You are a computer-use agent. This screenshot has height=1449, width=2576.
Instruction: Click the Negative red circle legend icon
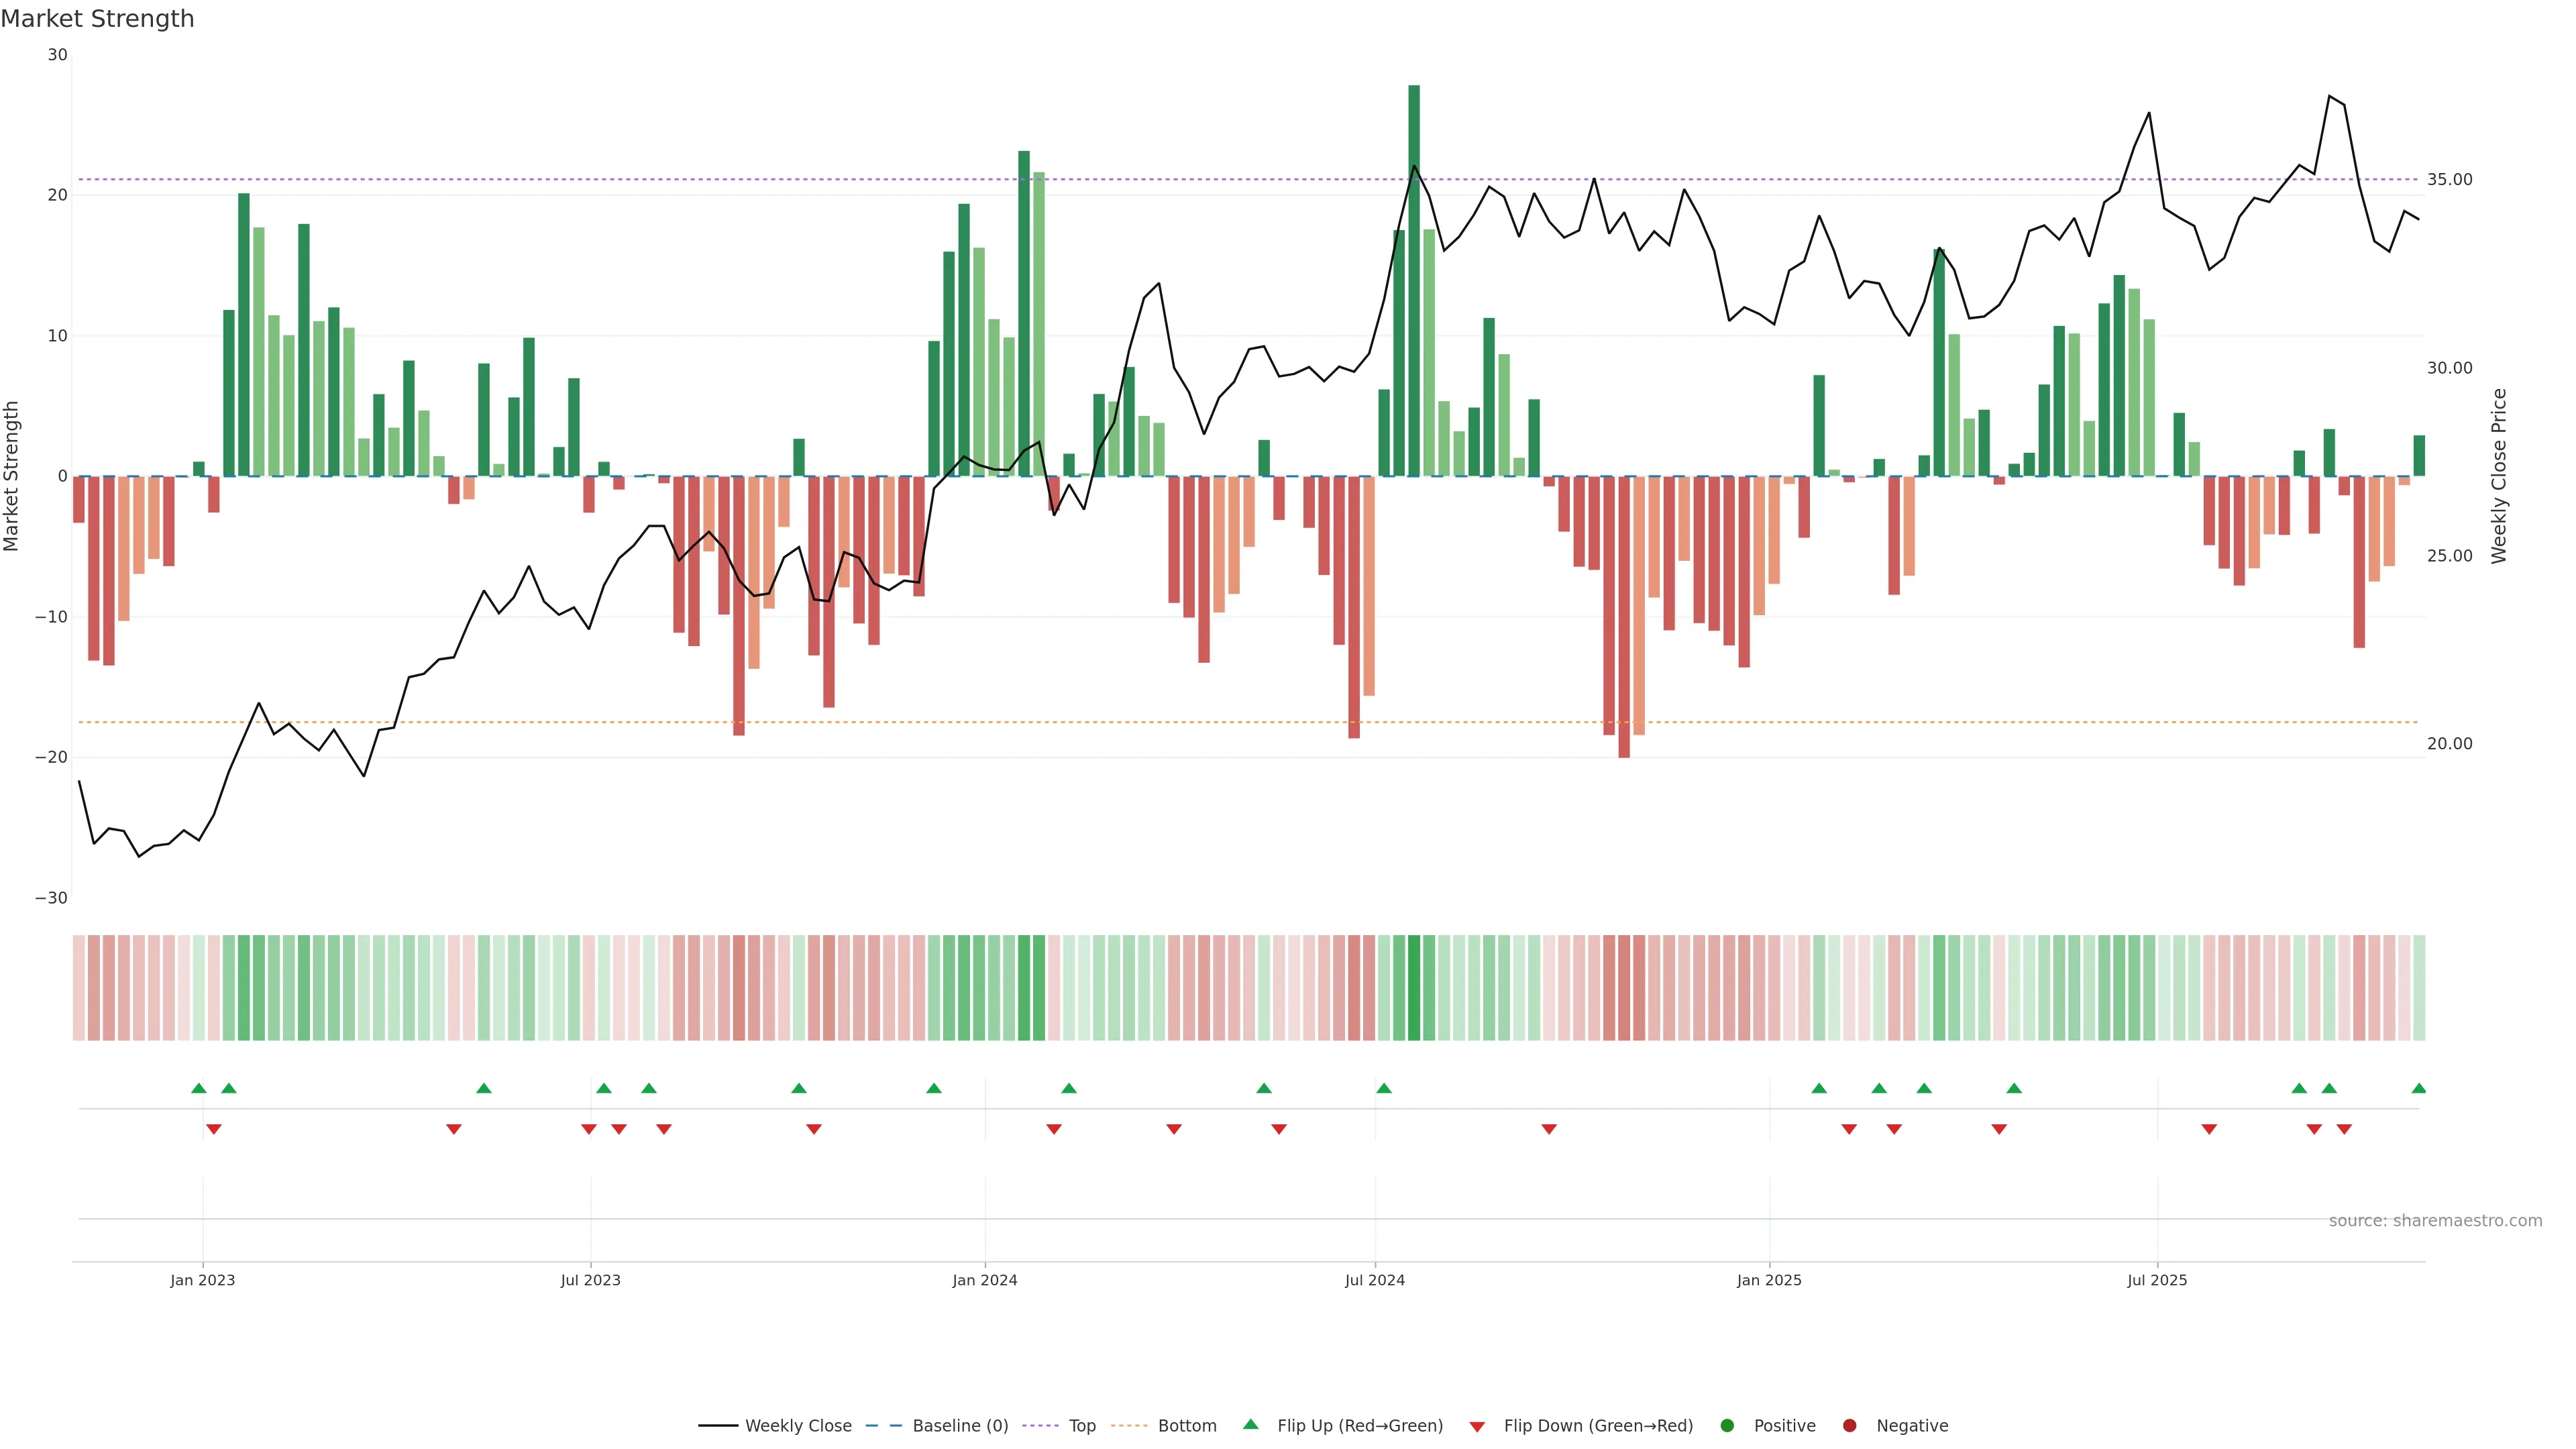(1849, 1426)
